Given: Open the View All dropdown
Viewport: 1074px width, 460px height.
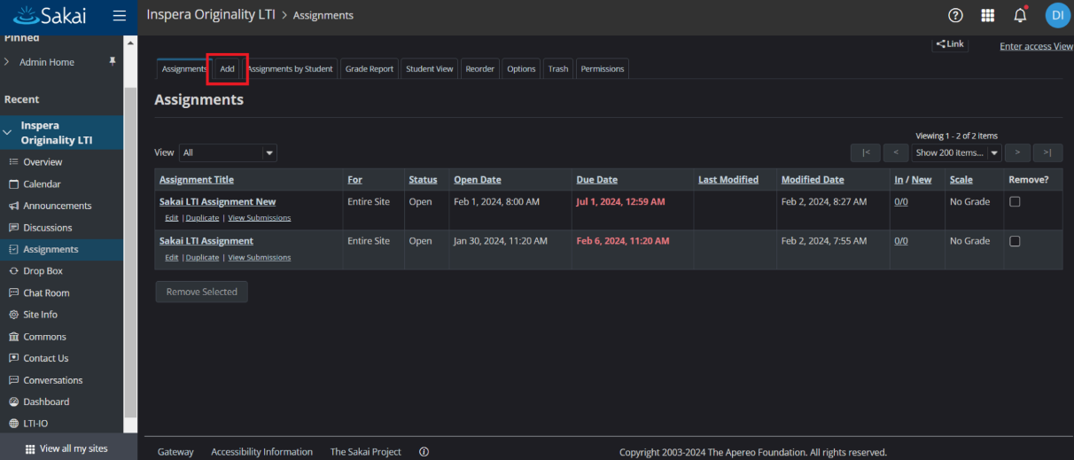Looking at the screenshot, I should pos(228,152).
